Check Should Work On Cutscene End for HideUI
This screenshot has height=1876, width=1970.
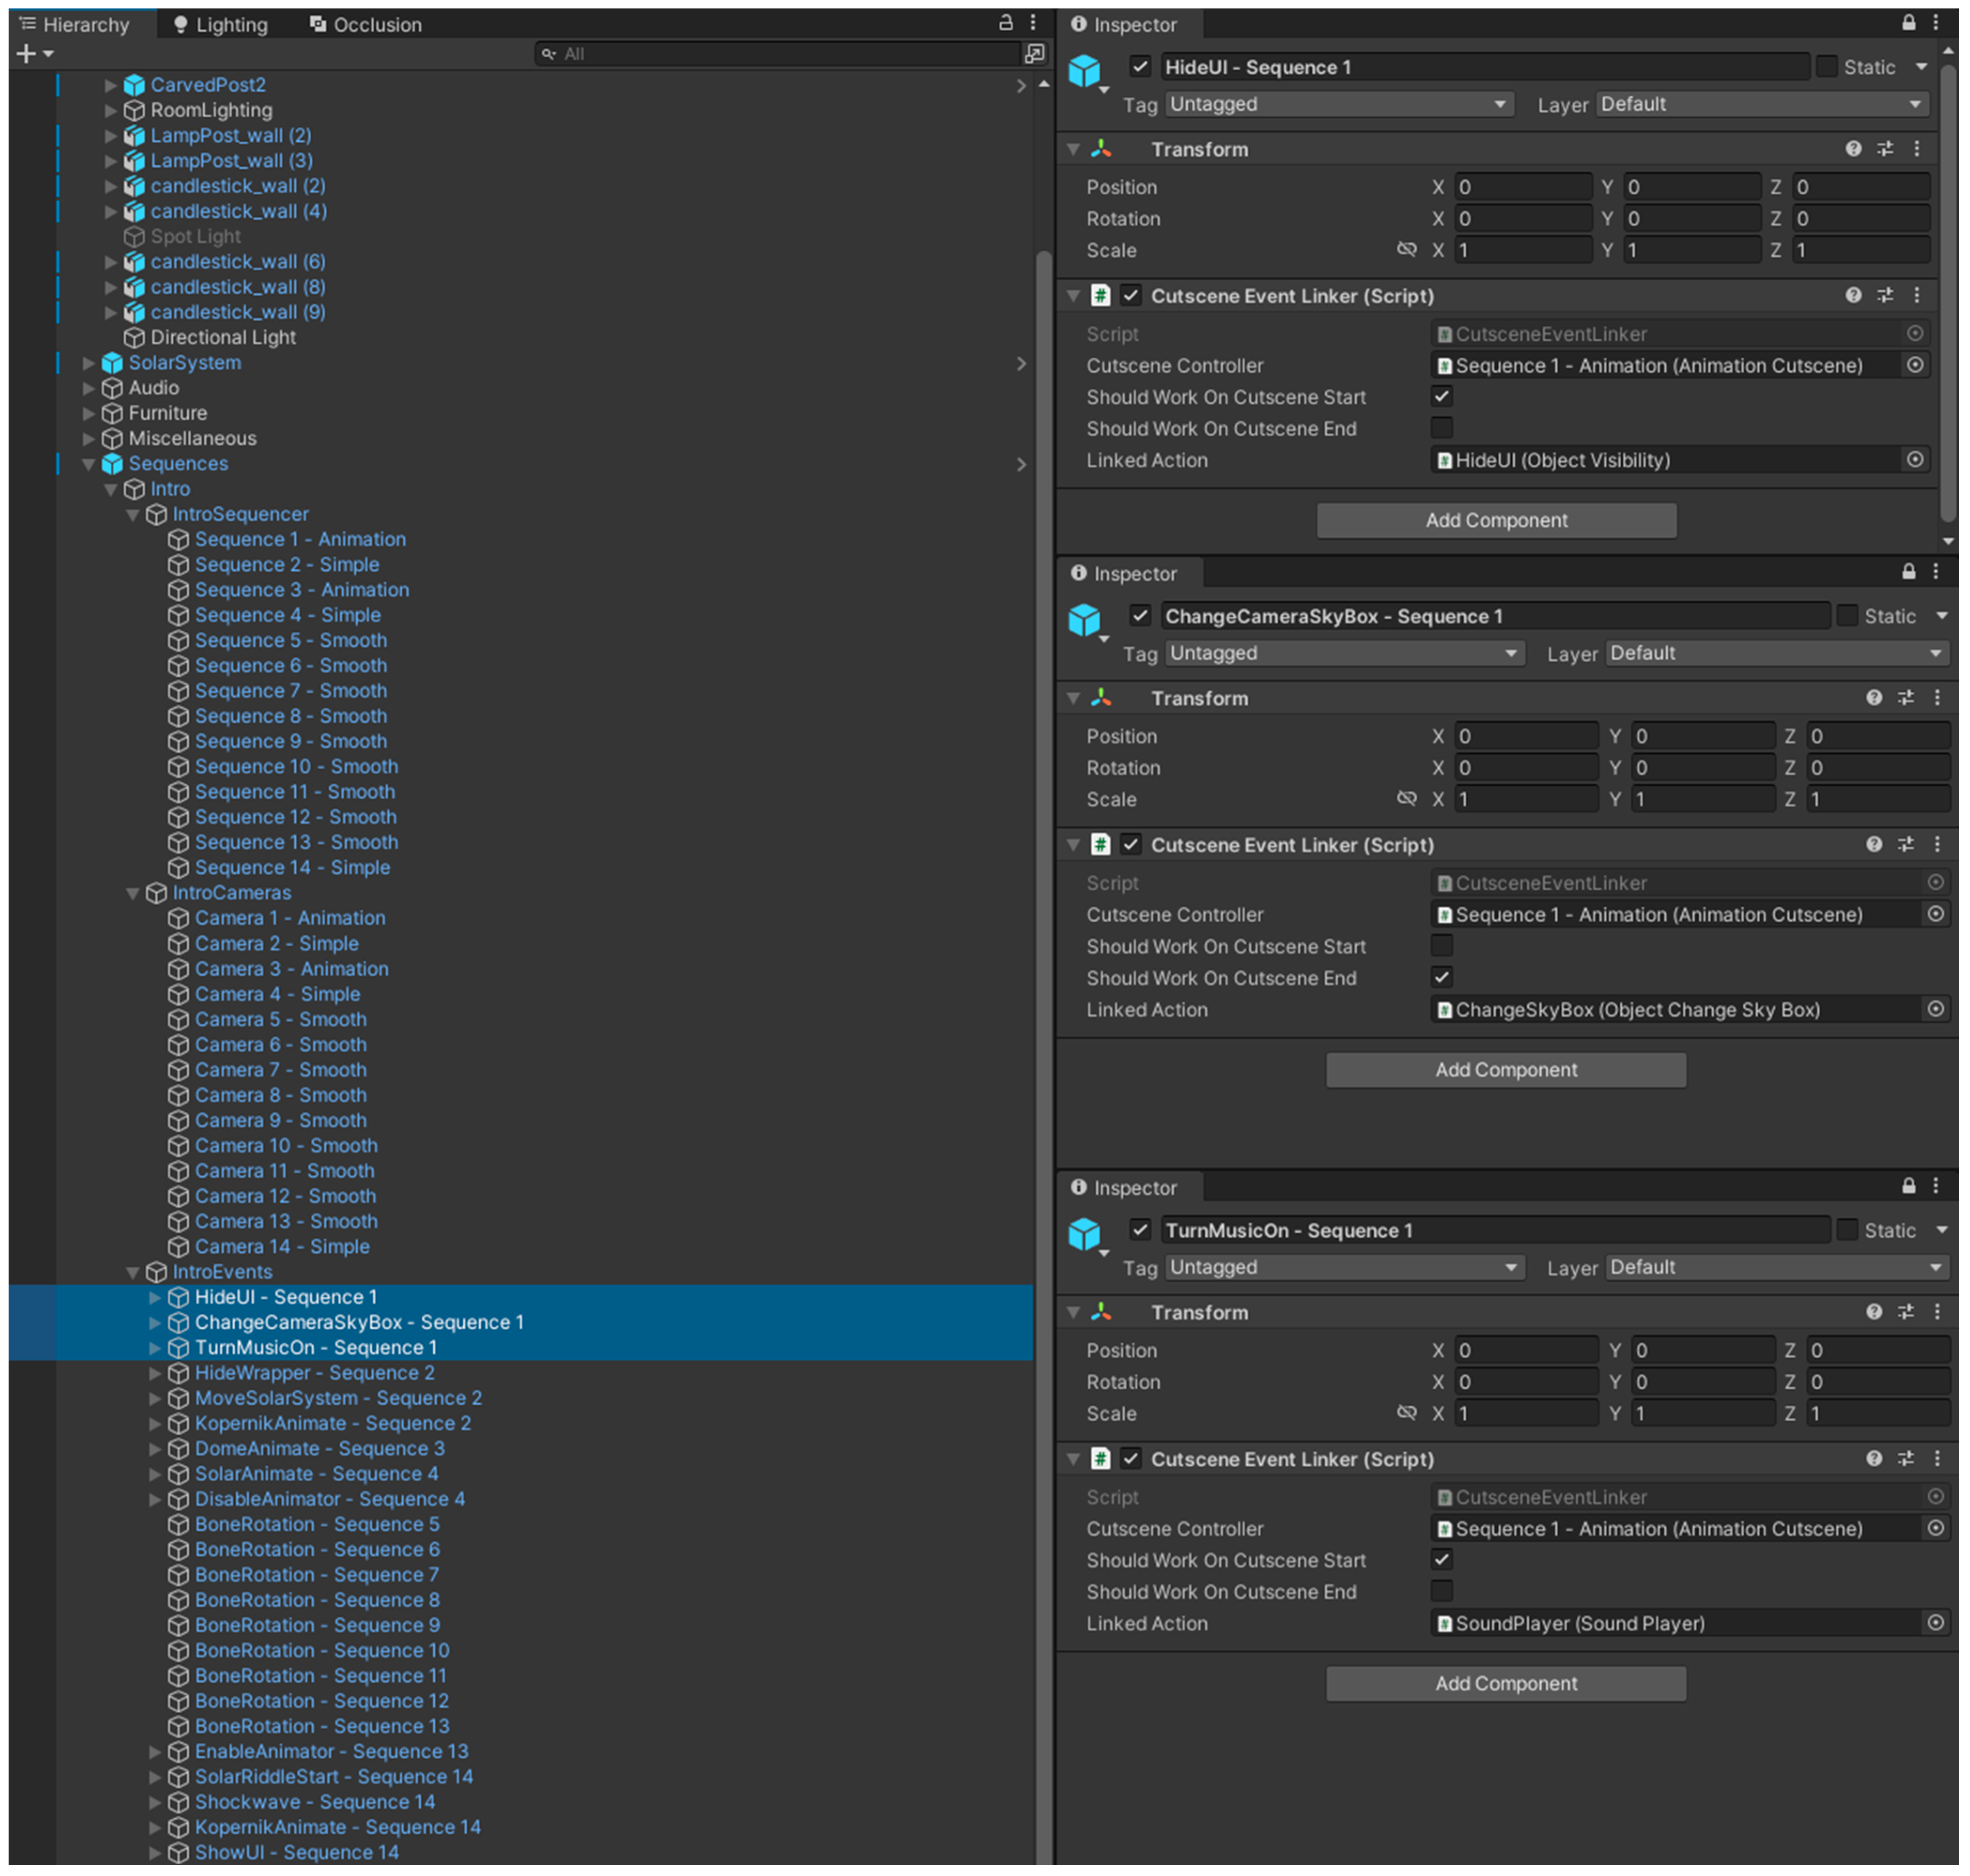(1441, 429)
